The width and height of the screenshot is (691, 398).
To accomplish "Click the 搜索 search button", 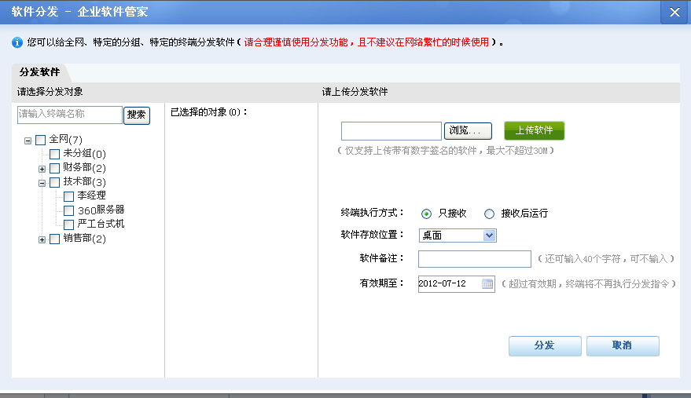I will pyautogui.click(x=137, y=115).
